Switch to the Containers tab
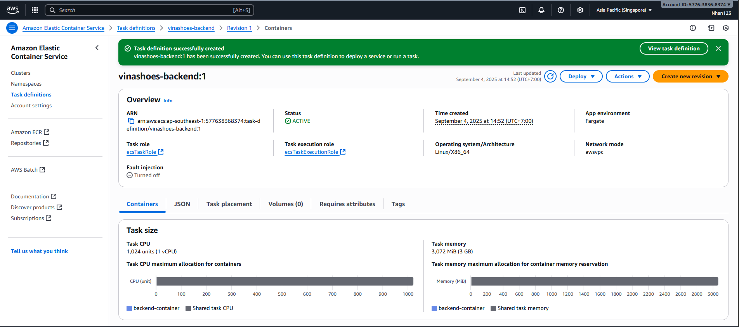This screenshot has height=327, width=739. [x=142, y=204]
